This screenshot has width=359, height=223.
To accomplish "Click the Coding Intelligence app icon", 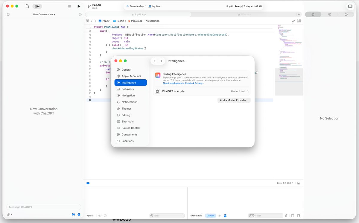I will point(158,75).
